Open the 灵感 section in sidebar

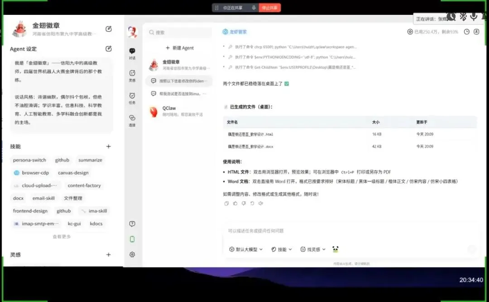click(132, 75)
